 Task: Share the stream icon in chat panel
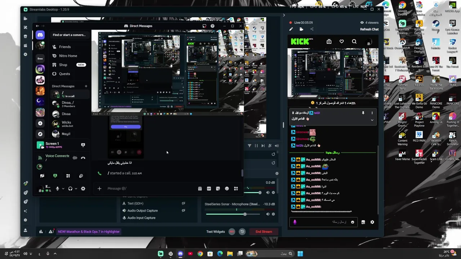tap(312, 29)
